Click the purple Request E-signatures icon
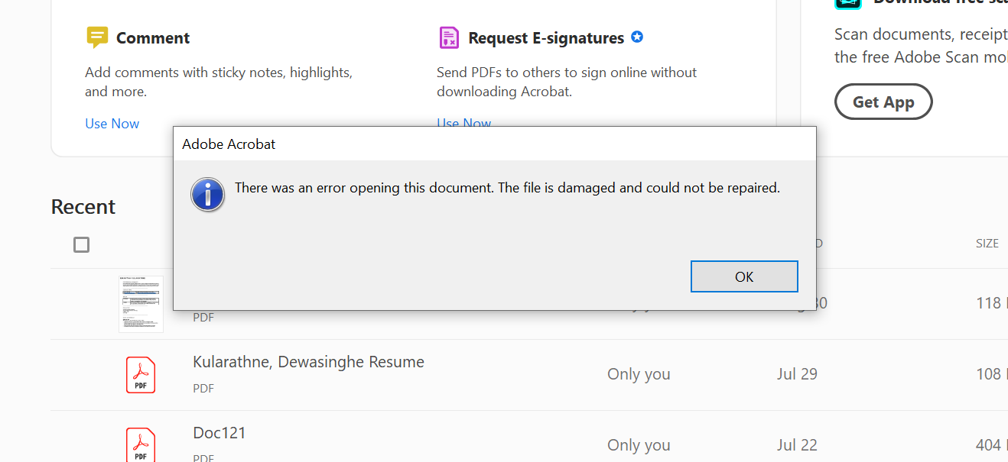The height and width of the screenshot is (462, 1008). pyautogui.click(x=449, y=37)
